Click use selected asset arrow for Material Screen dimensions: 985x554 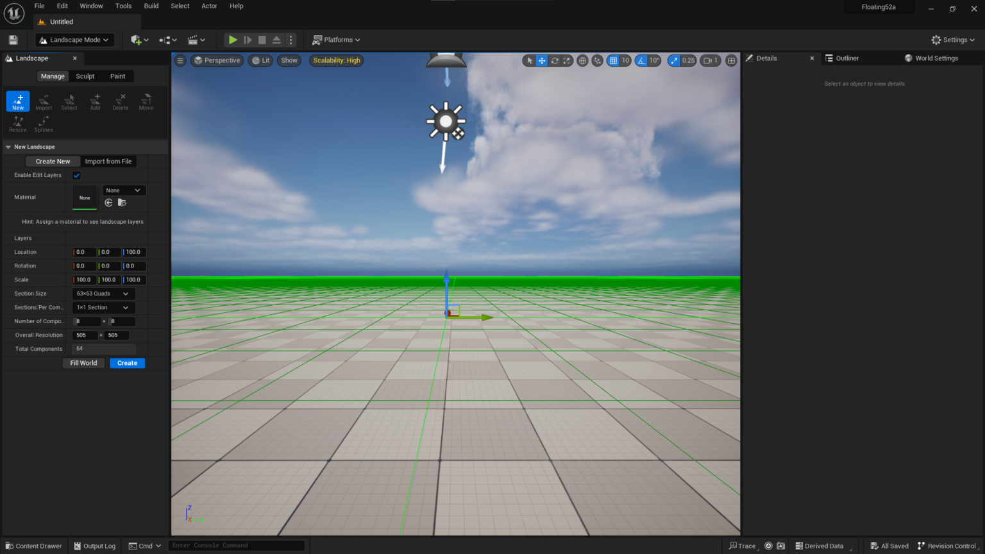(108, 203)
